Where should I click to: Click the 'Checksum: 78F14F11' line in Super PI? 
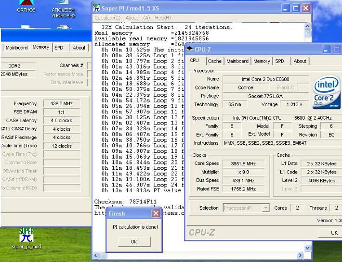click(125, 202)
